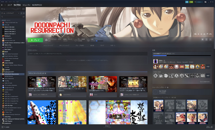Open the コミュニティ tab
Screen dimensions: 215x130
26,5
